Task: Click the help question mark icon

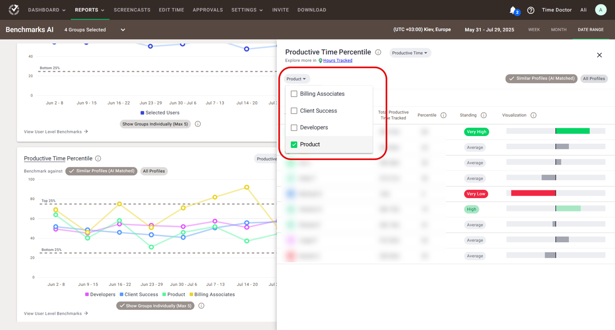Action: [530, 10]
